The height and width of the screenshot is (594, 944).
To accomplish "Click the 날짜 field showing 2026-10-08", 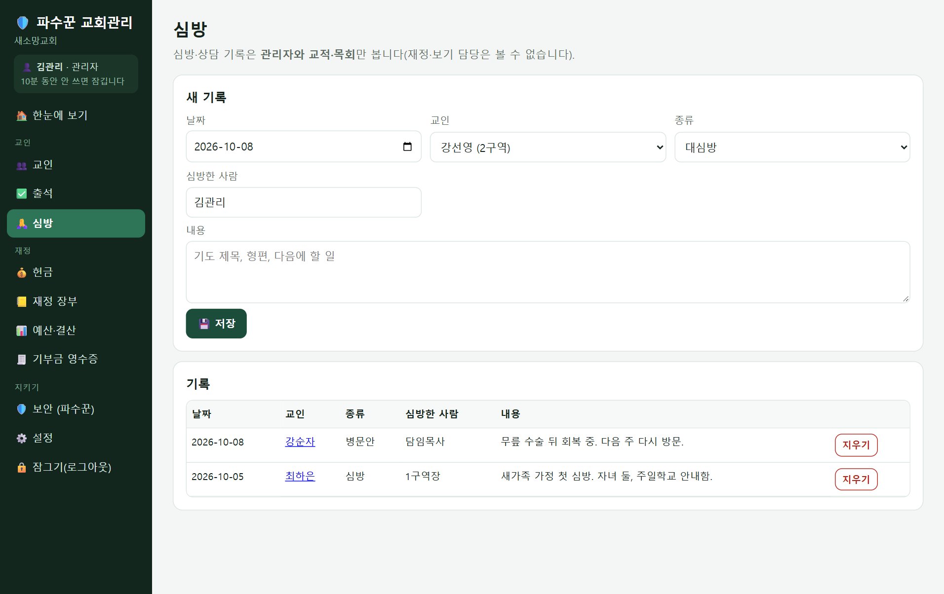I will pyautogui.click(x=304, y=147).
